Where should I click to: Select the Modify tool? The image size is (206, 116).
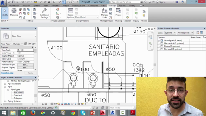click(5, 13)
